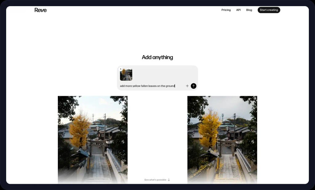Open the Blog from the navigation bar

point(249,10)
